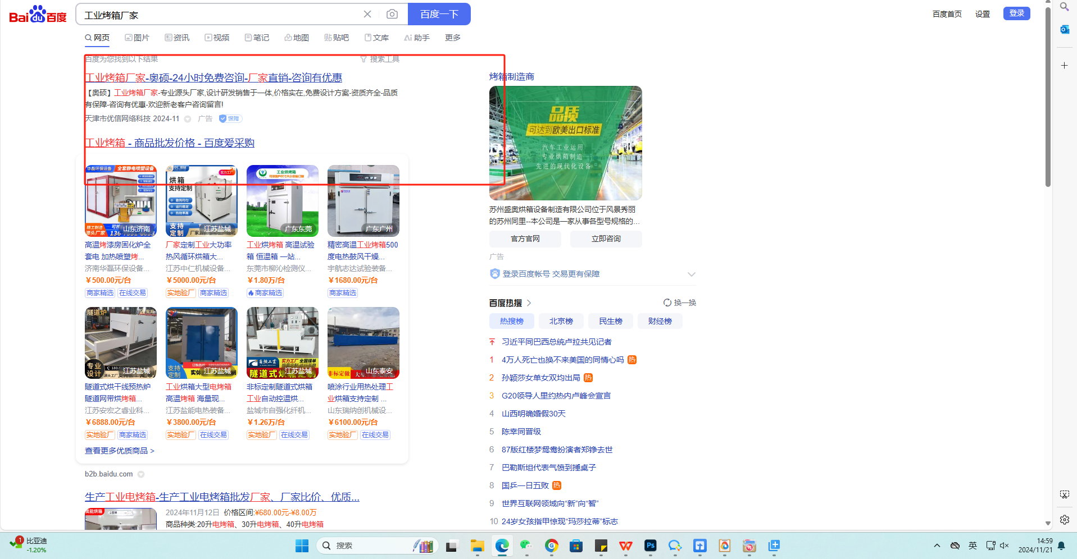This screenshot has width=1077, height=559.
Task: Open Outlook from the Edge sidebar
Action: click(x=1064, y=29)
